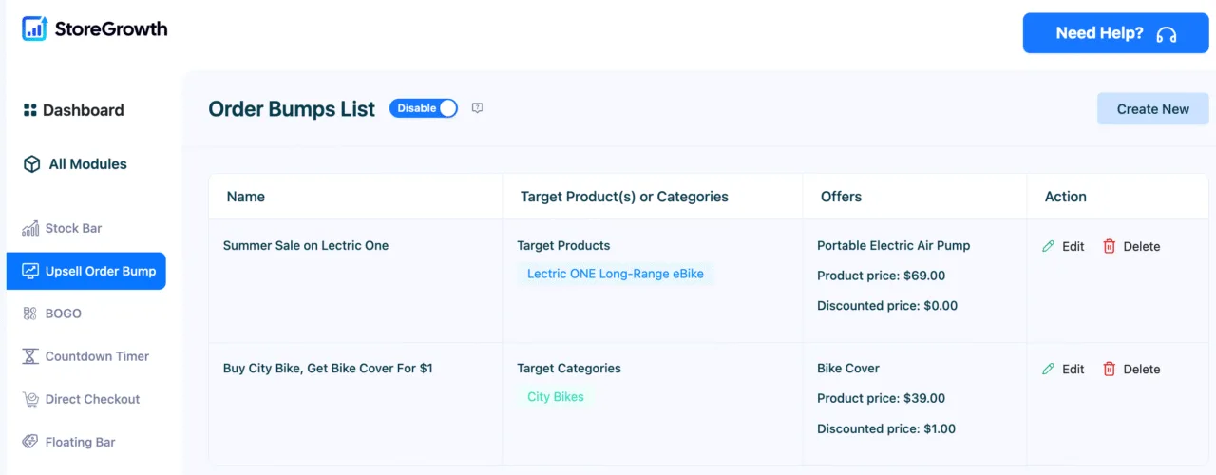
Task: Edit the Buy City Bike bump
Action: tap(1063, 369)
